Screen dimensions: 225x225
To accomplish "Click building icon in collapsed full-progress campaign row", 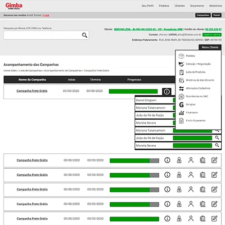I will [202, 219].
